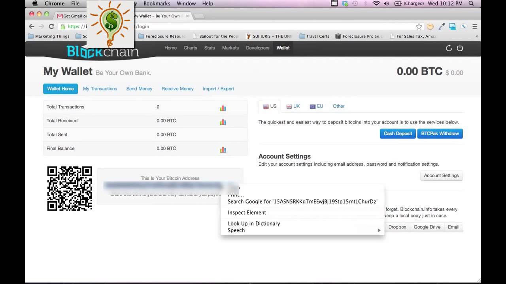The height and width of the screenshot is (284, 506).
Task: Click the orange cat face extension icon
Action: [430, 26]
